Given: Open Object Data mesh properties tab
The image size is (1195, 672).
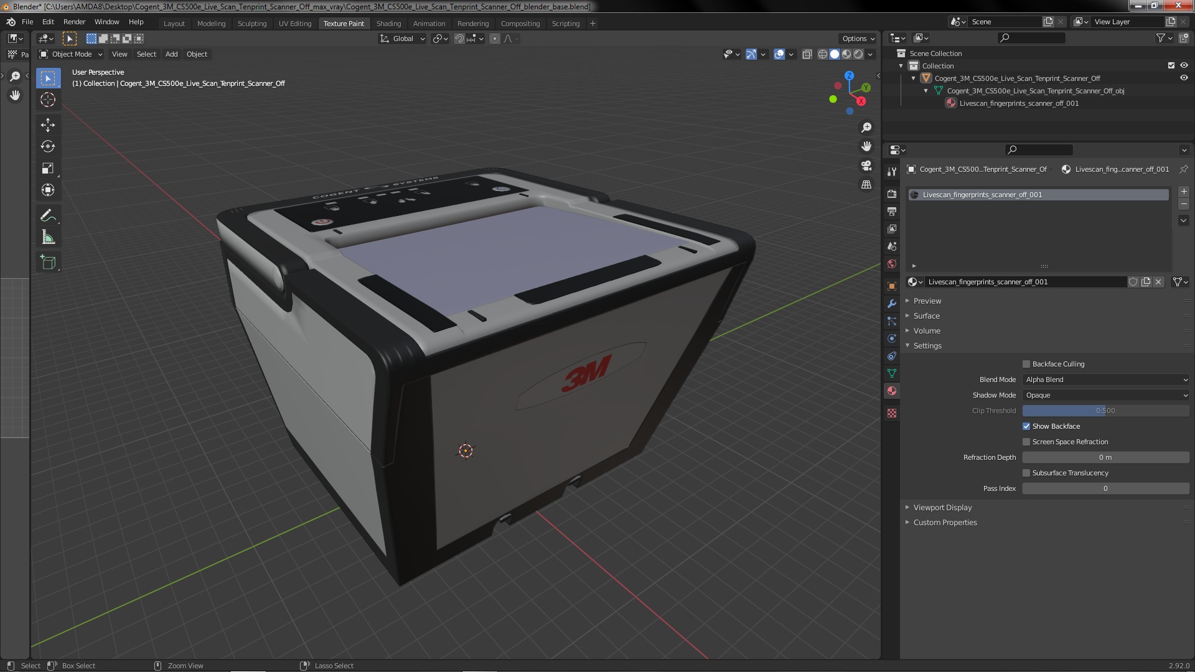Looking at the screenshot, I should click(x=892, y=373).
